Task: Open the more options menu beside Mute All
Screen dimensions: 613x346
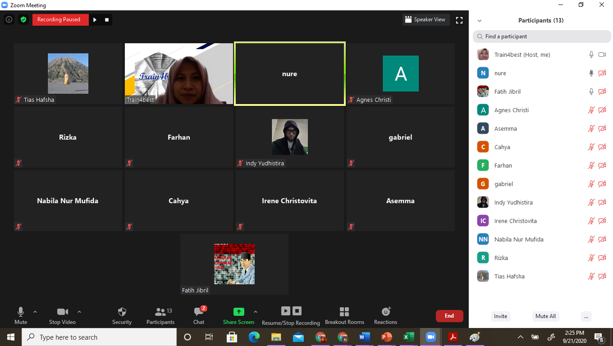Action: pyautogui.click(x=586, y=316)
